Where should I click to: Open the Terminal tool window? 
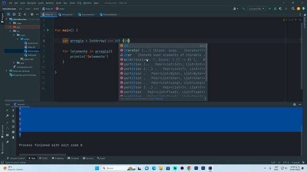[73, 158]
